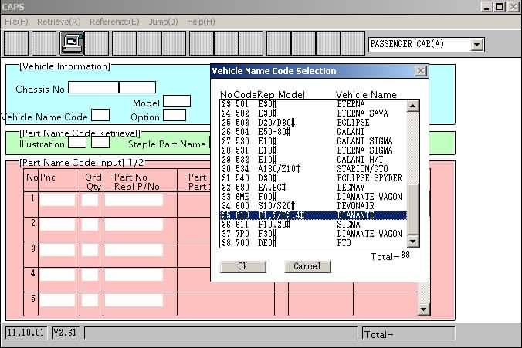Open the Help(H) menu
Viewport: 522px width, 348px height.
201,22
